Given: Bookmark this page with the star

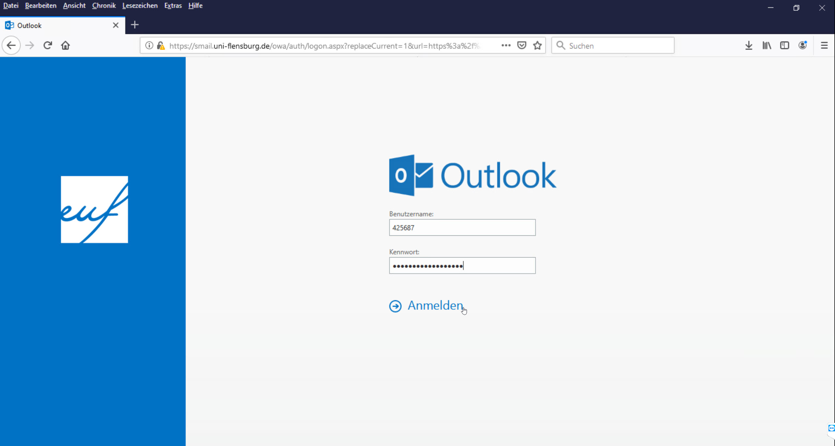Looking at the screenshot, I should 537,46.
